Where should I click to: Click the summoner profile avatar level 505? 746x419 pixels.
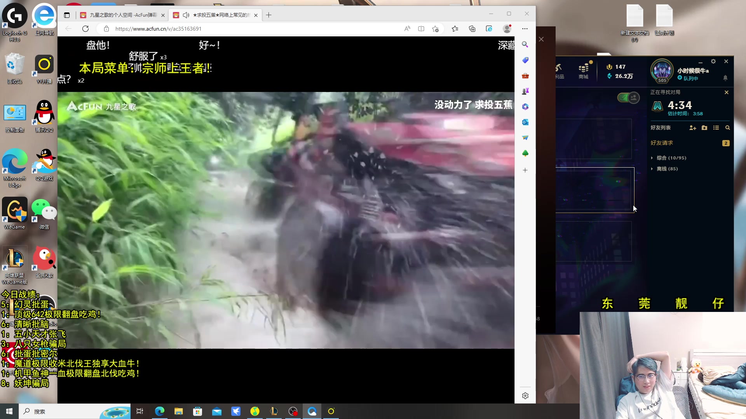click(x=662, y=71)
